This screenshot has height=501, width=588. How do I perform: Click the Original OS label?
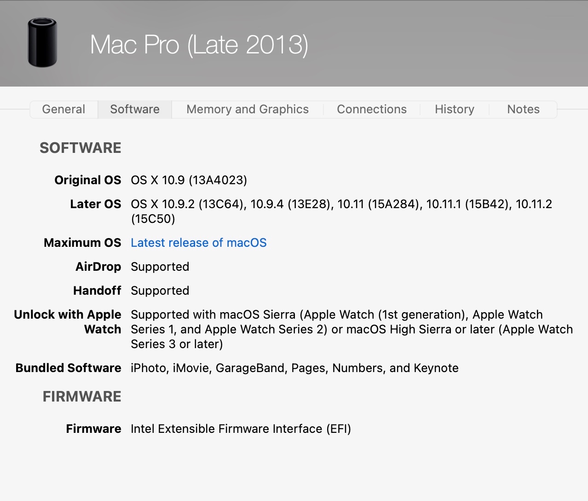[x=88, y=180]
